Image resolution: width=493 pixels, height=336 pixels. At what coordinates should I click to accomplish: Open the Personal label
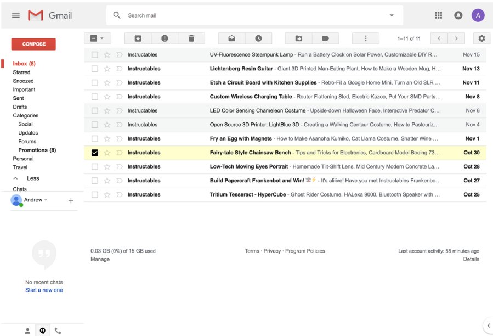coord(23,159)
